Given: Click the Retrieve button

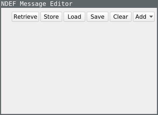Looking at the screenshot, I should click(x=25, y=17).
